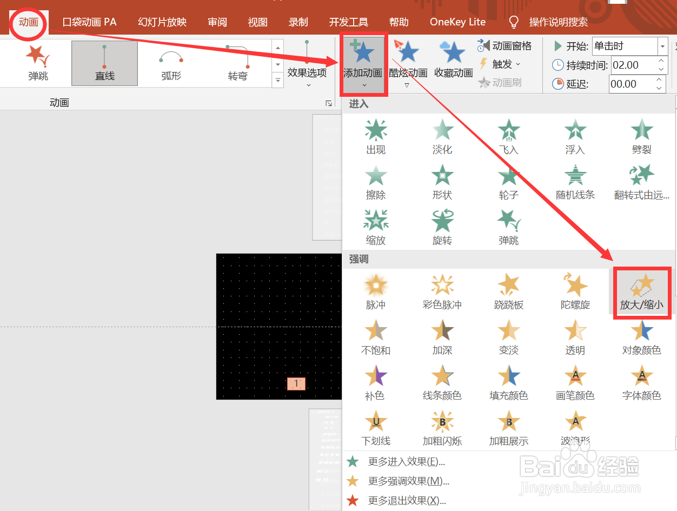This screenshot has height=511, width=677.
Task: Open the 触发 dropdown
Action: tap(500, 64)
